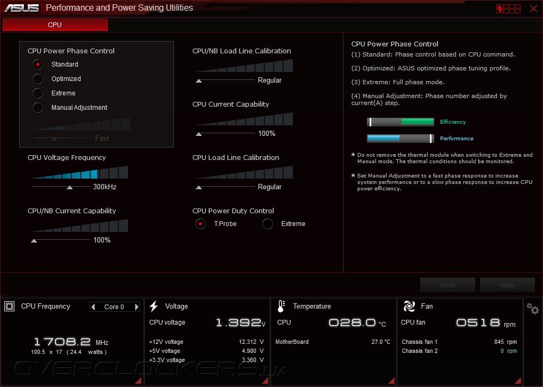The image size is (543, 387).
Task: Click the ASUS logo in title bar
Action: (x=21, y=8)
